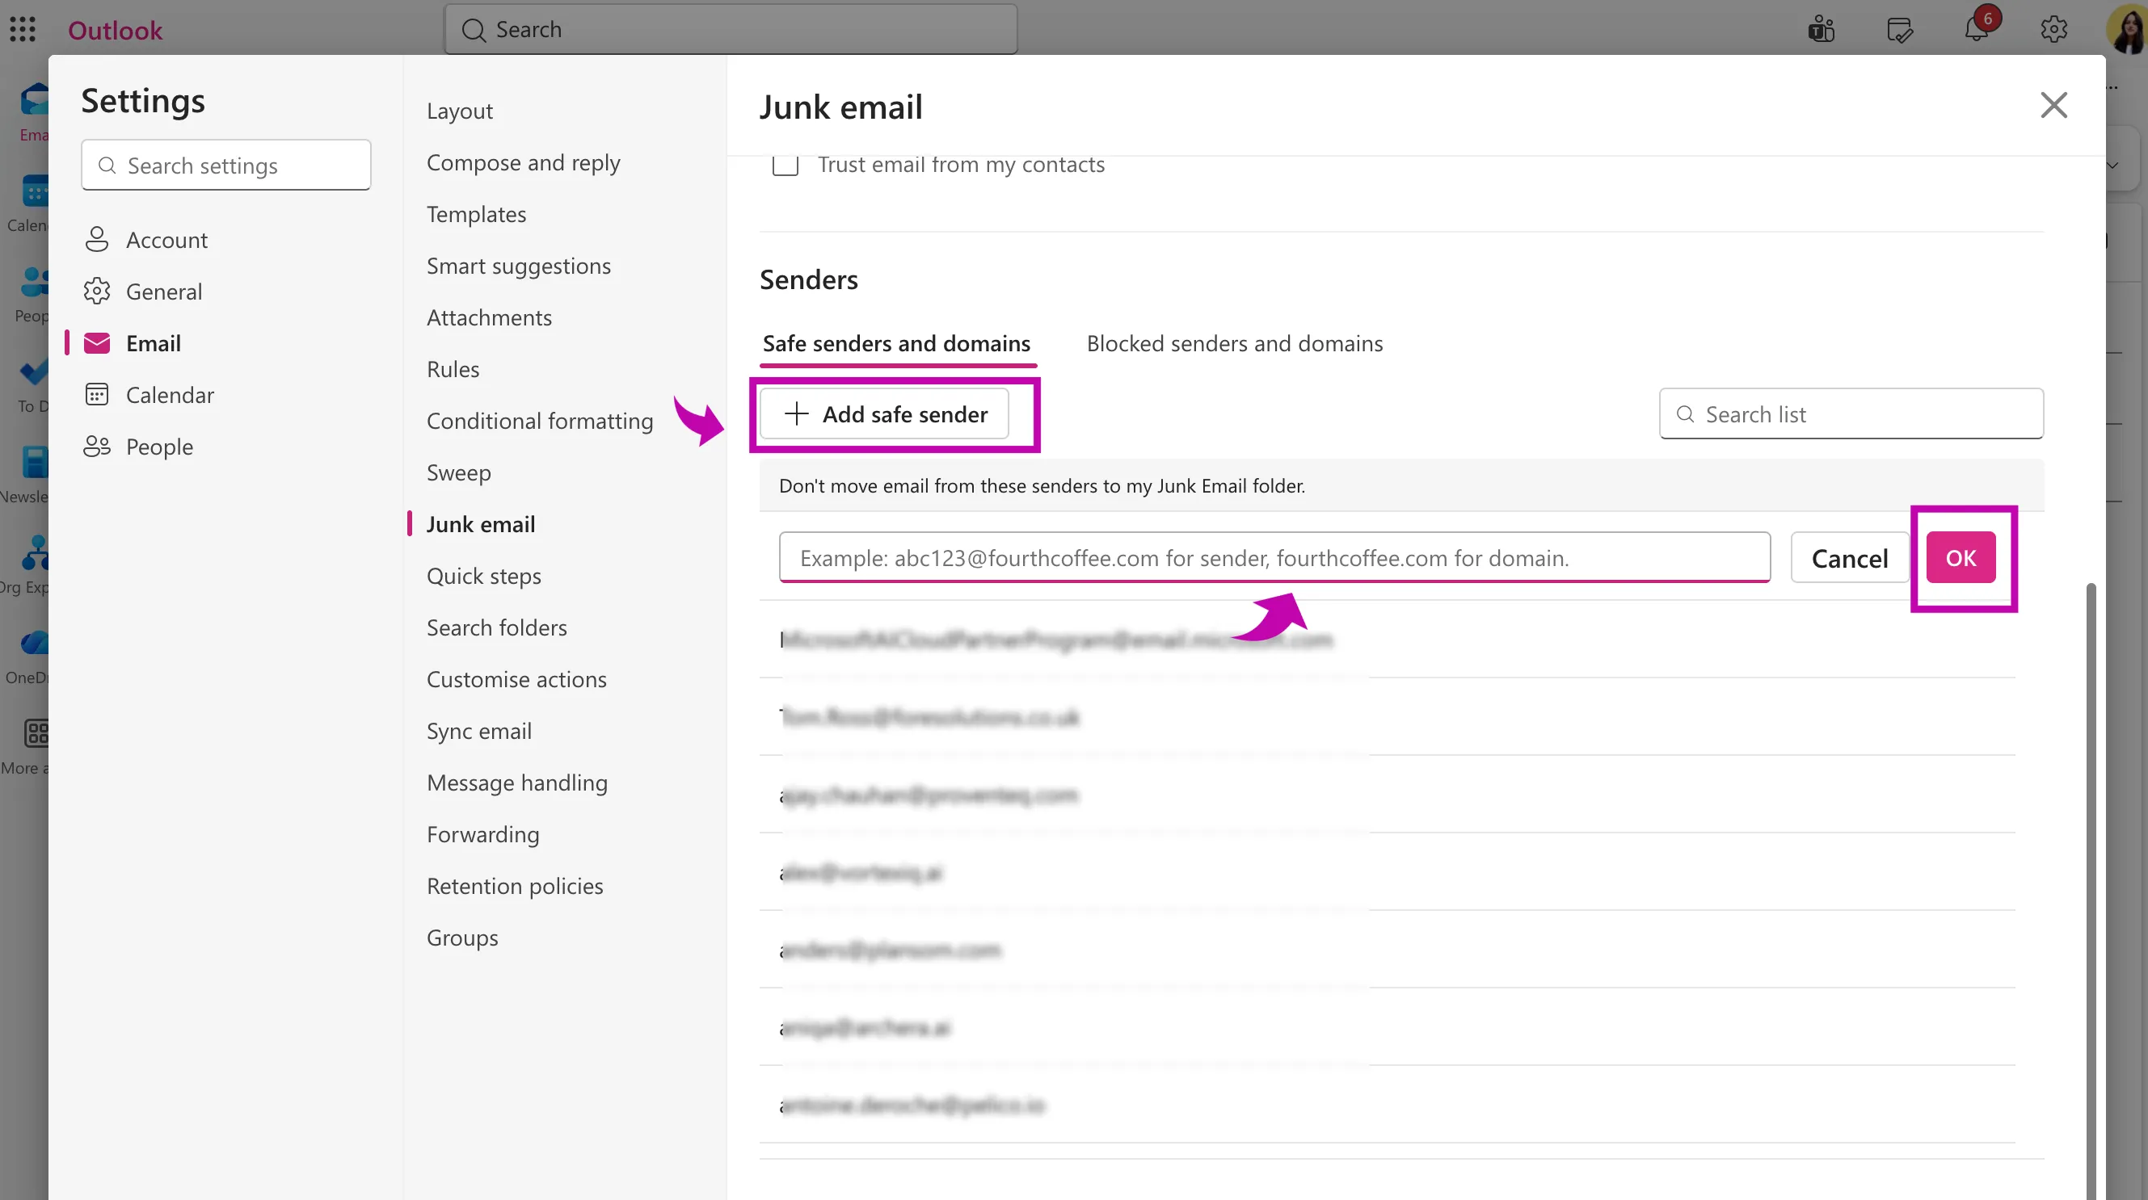Open Customise actions settings

click(517, 679)
